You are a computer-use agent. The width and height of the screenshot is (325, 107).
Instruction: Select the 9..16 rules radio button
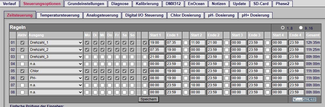[x=301, y=28]
